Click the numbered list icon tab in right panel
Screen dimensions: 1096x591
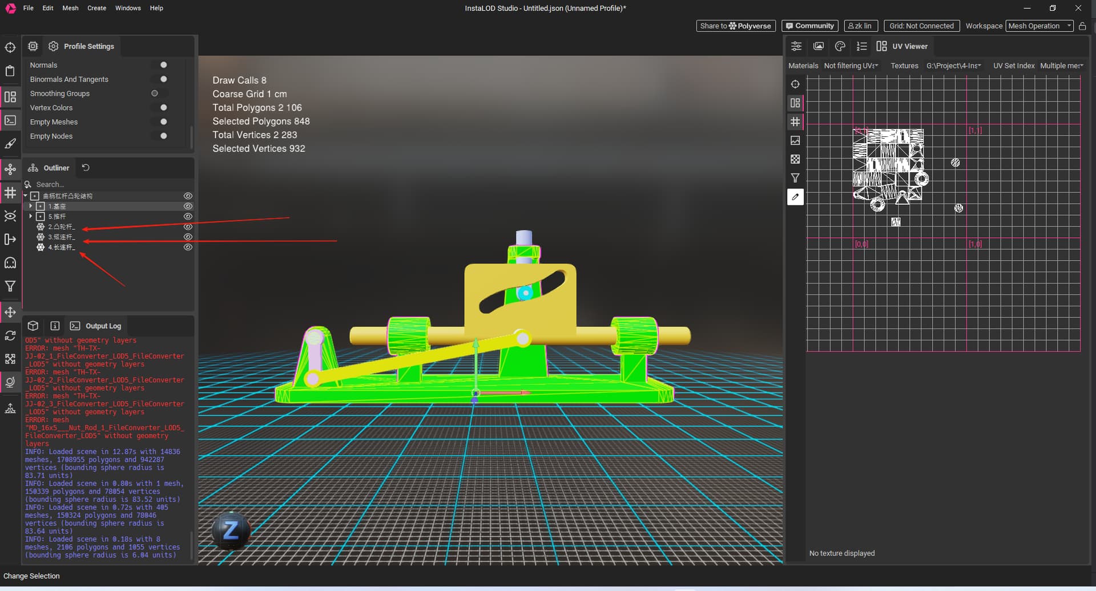tap(861, 46)
